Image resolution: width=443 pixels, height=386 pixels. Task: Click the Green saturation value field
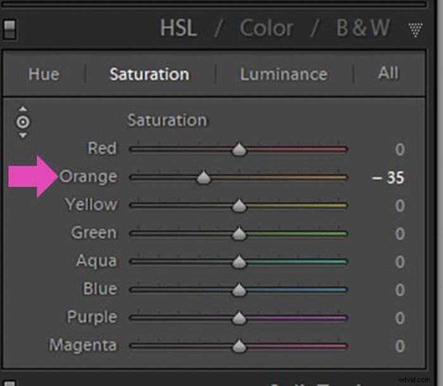(400, 234)
